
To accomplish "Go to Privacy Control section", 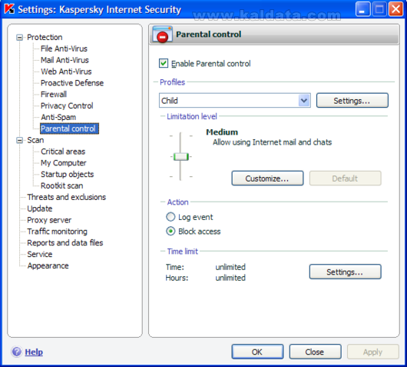I will point(67,105).
